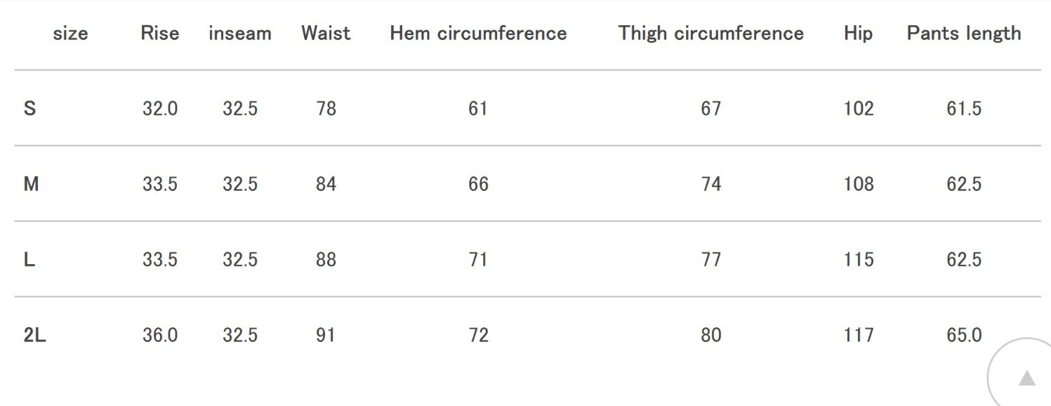Click the Rise column header
The height and width of the screenshot is (406, 1051).
[159, 33]
